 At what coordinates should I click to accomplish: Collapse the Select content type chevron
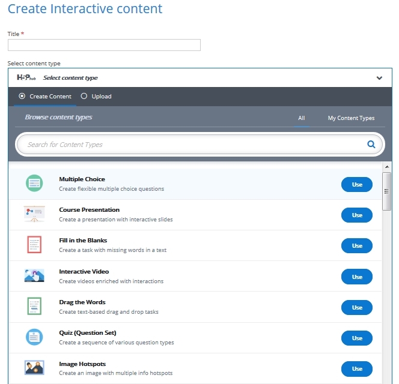379,78
